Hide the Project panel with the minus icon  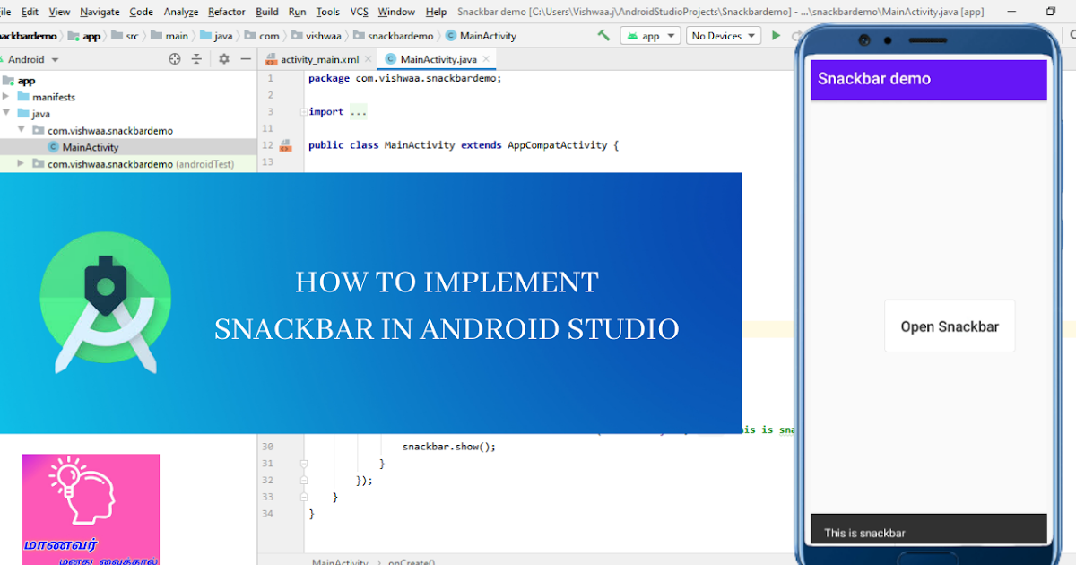tap(245, 58)
